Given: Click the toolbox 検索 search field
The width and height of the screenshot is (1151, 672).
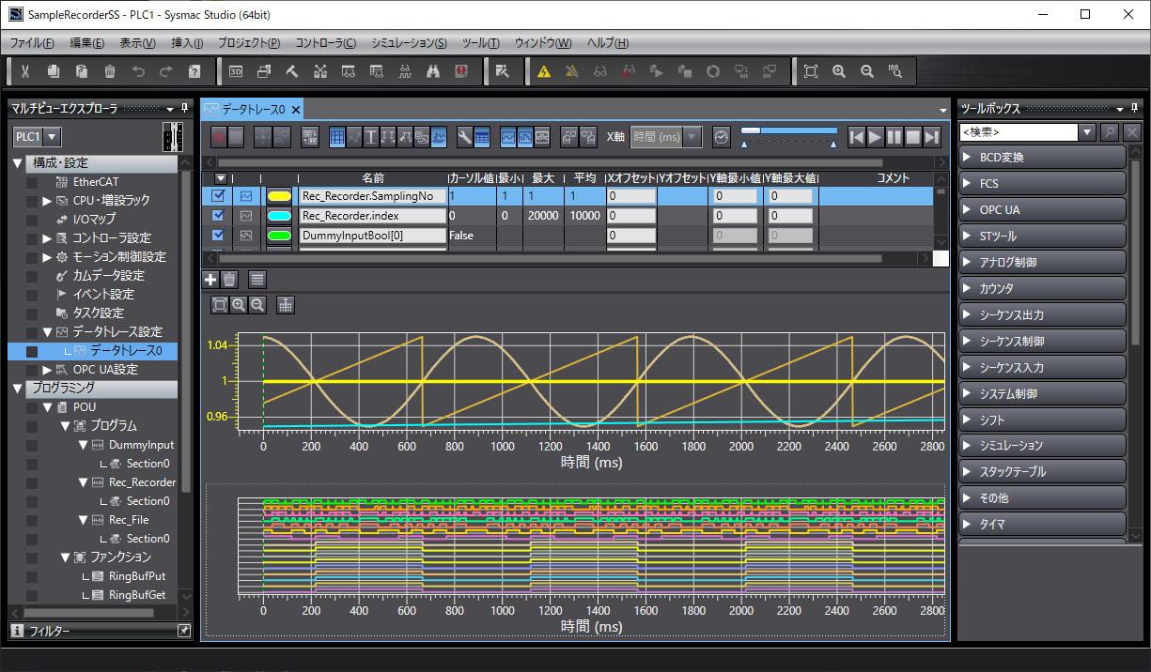Looking at the screenshot, I should click(x=1018, y=132).
